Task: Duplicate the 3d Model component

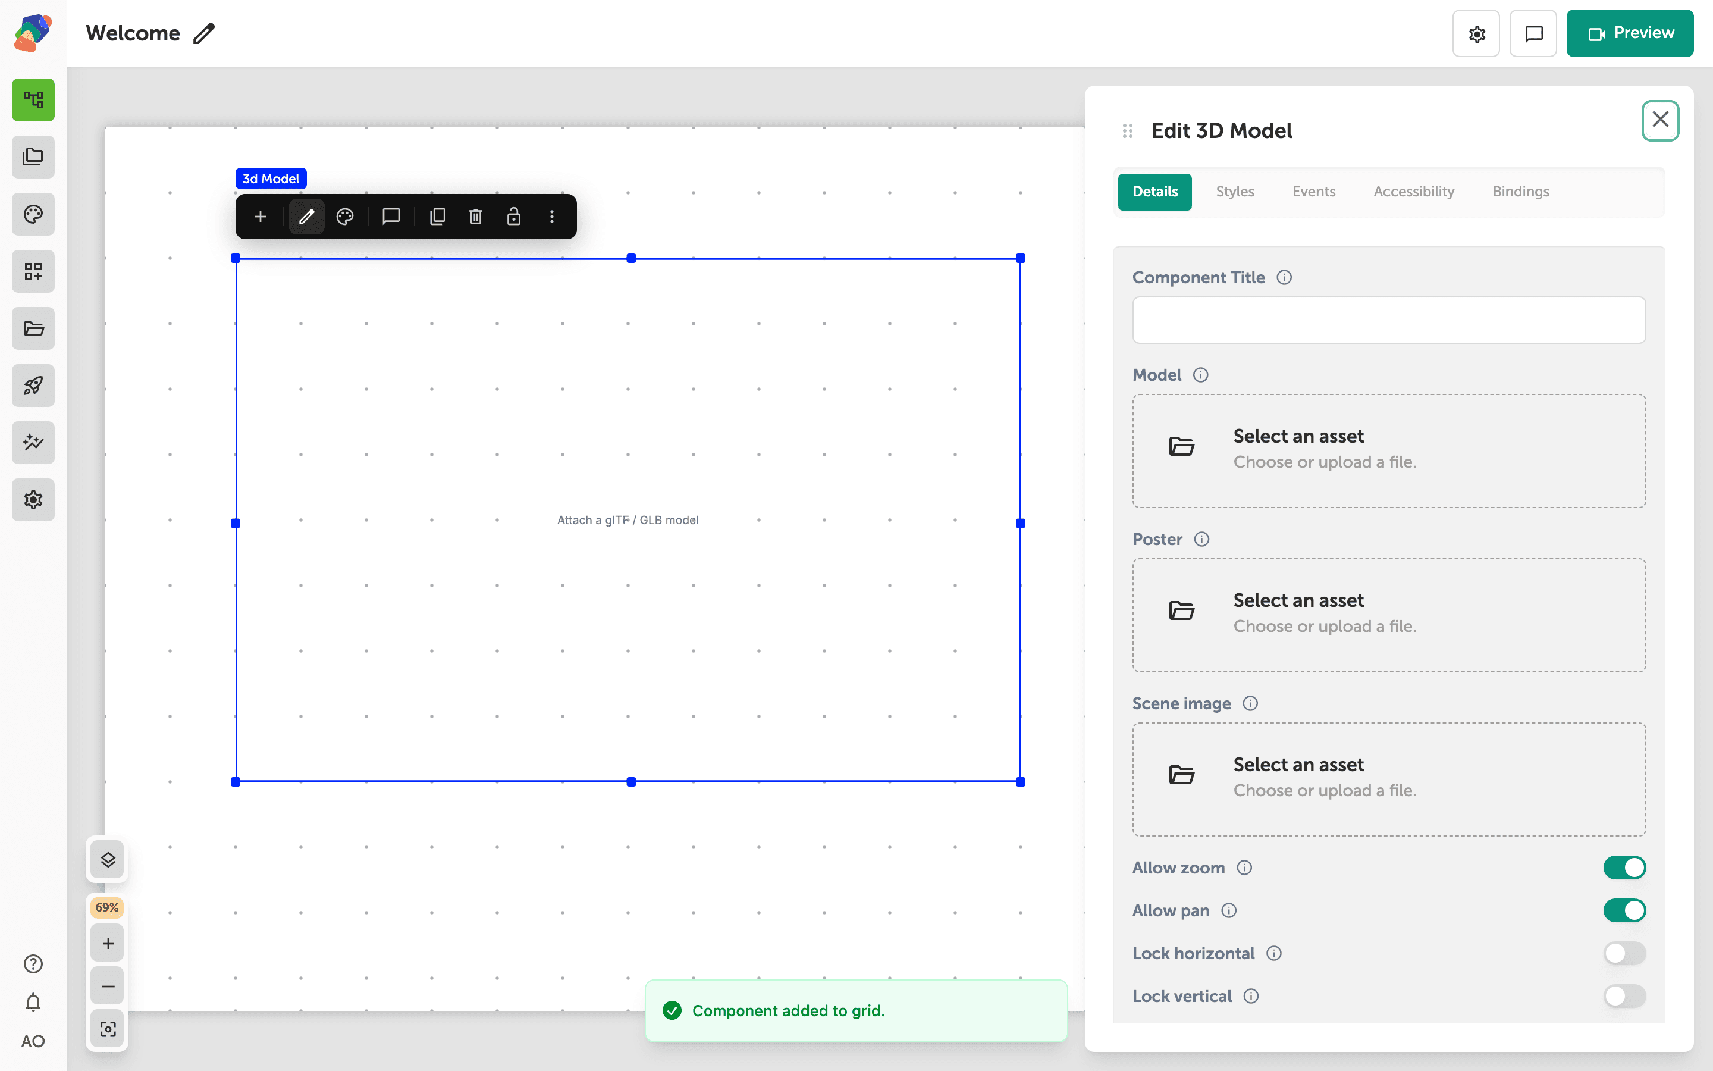Action: [437, 217]
